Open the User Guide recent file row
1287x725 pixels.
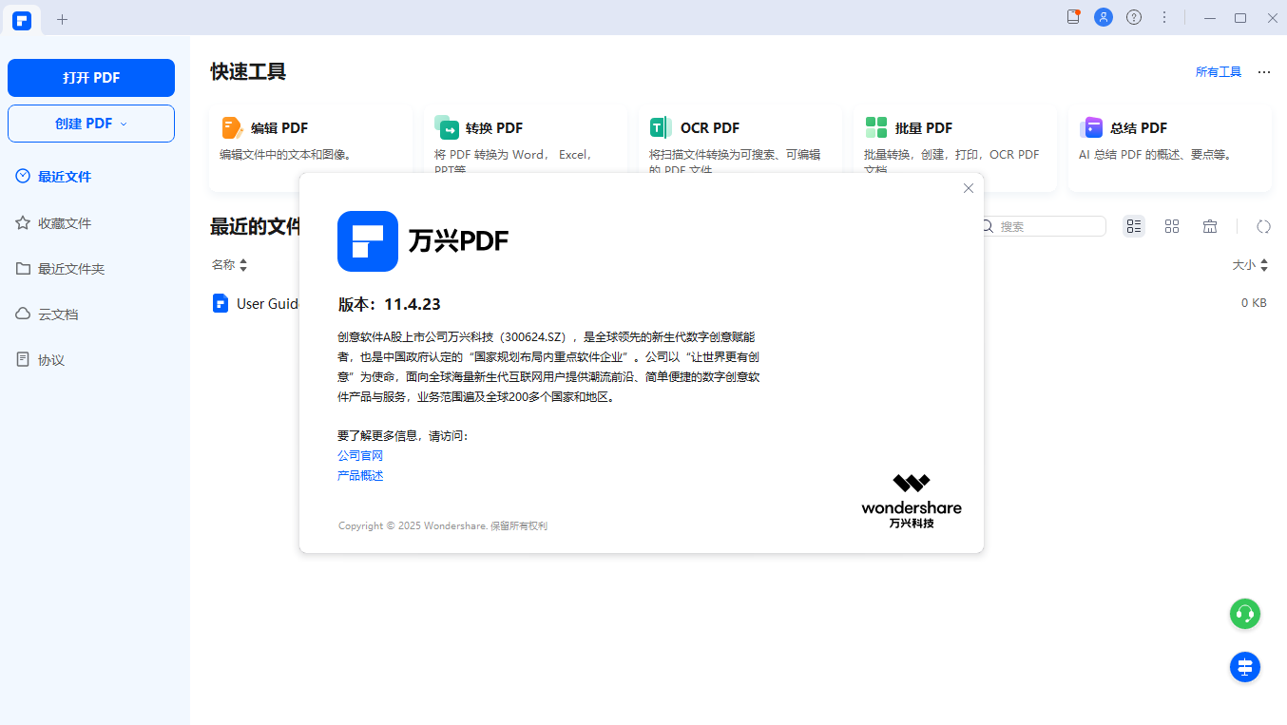coord(740,303)
